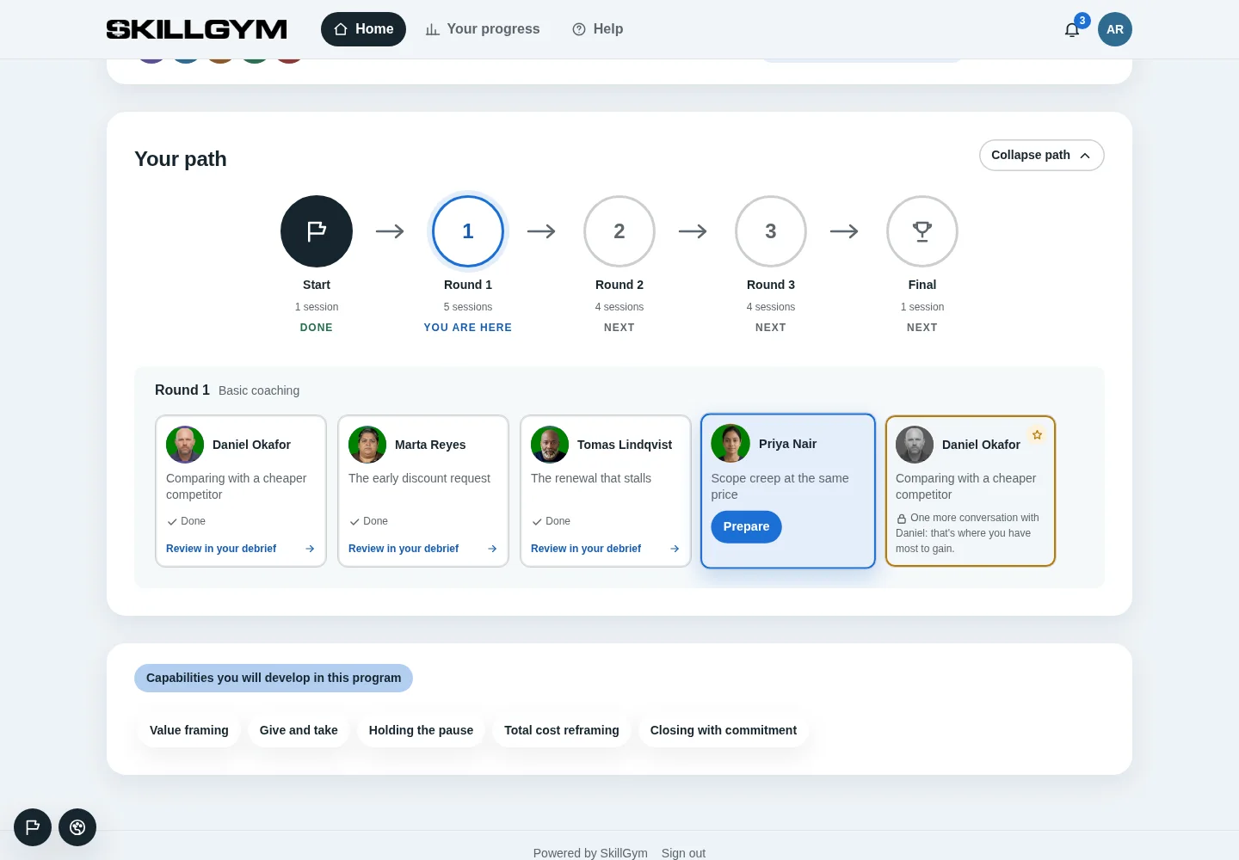
Task: Open the Help tab
Action: (597, 29)
